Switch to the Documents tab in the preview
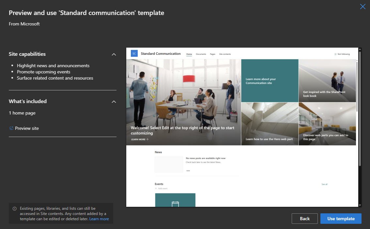Screen dimensions: 370x229 [x=201, y=54]
